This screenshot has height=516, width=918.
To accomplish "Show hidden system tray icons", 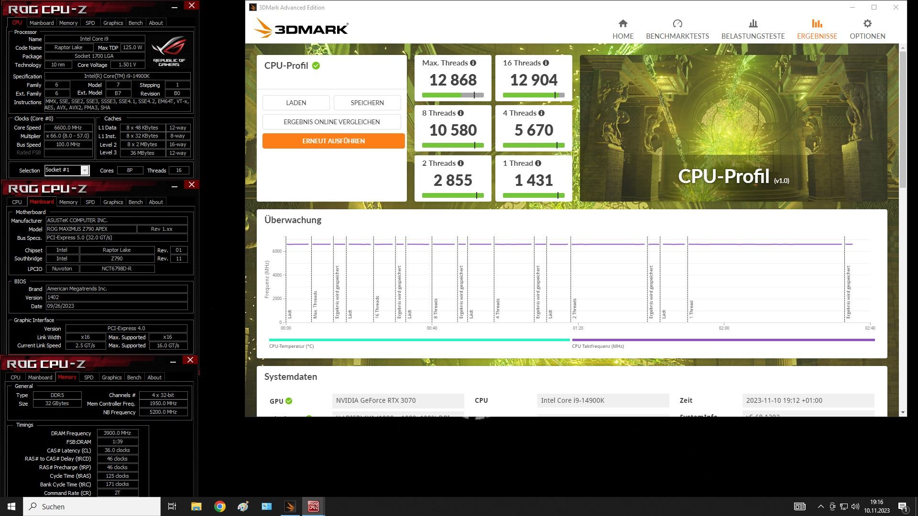I will coord(820,506).
